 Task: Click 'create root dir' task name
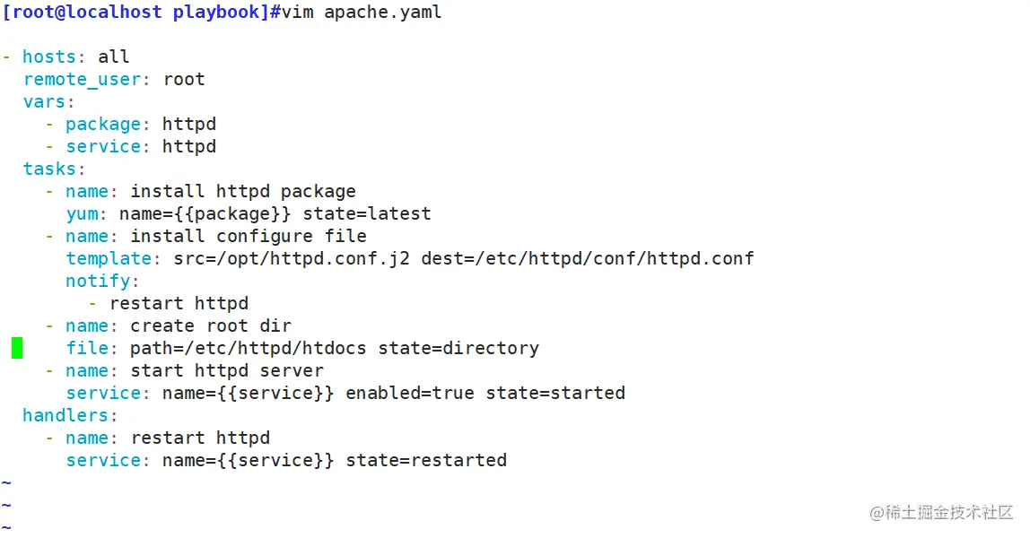click(210, 325)
